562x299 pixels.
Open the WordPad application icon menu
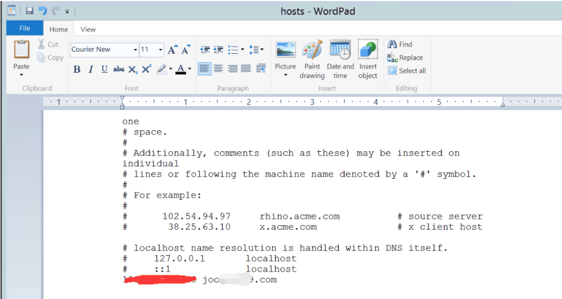11,10
